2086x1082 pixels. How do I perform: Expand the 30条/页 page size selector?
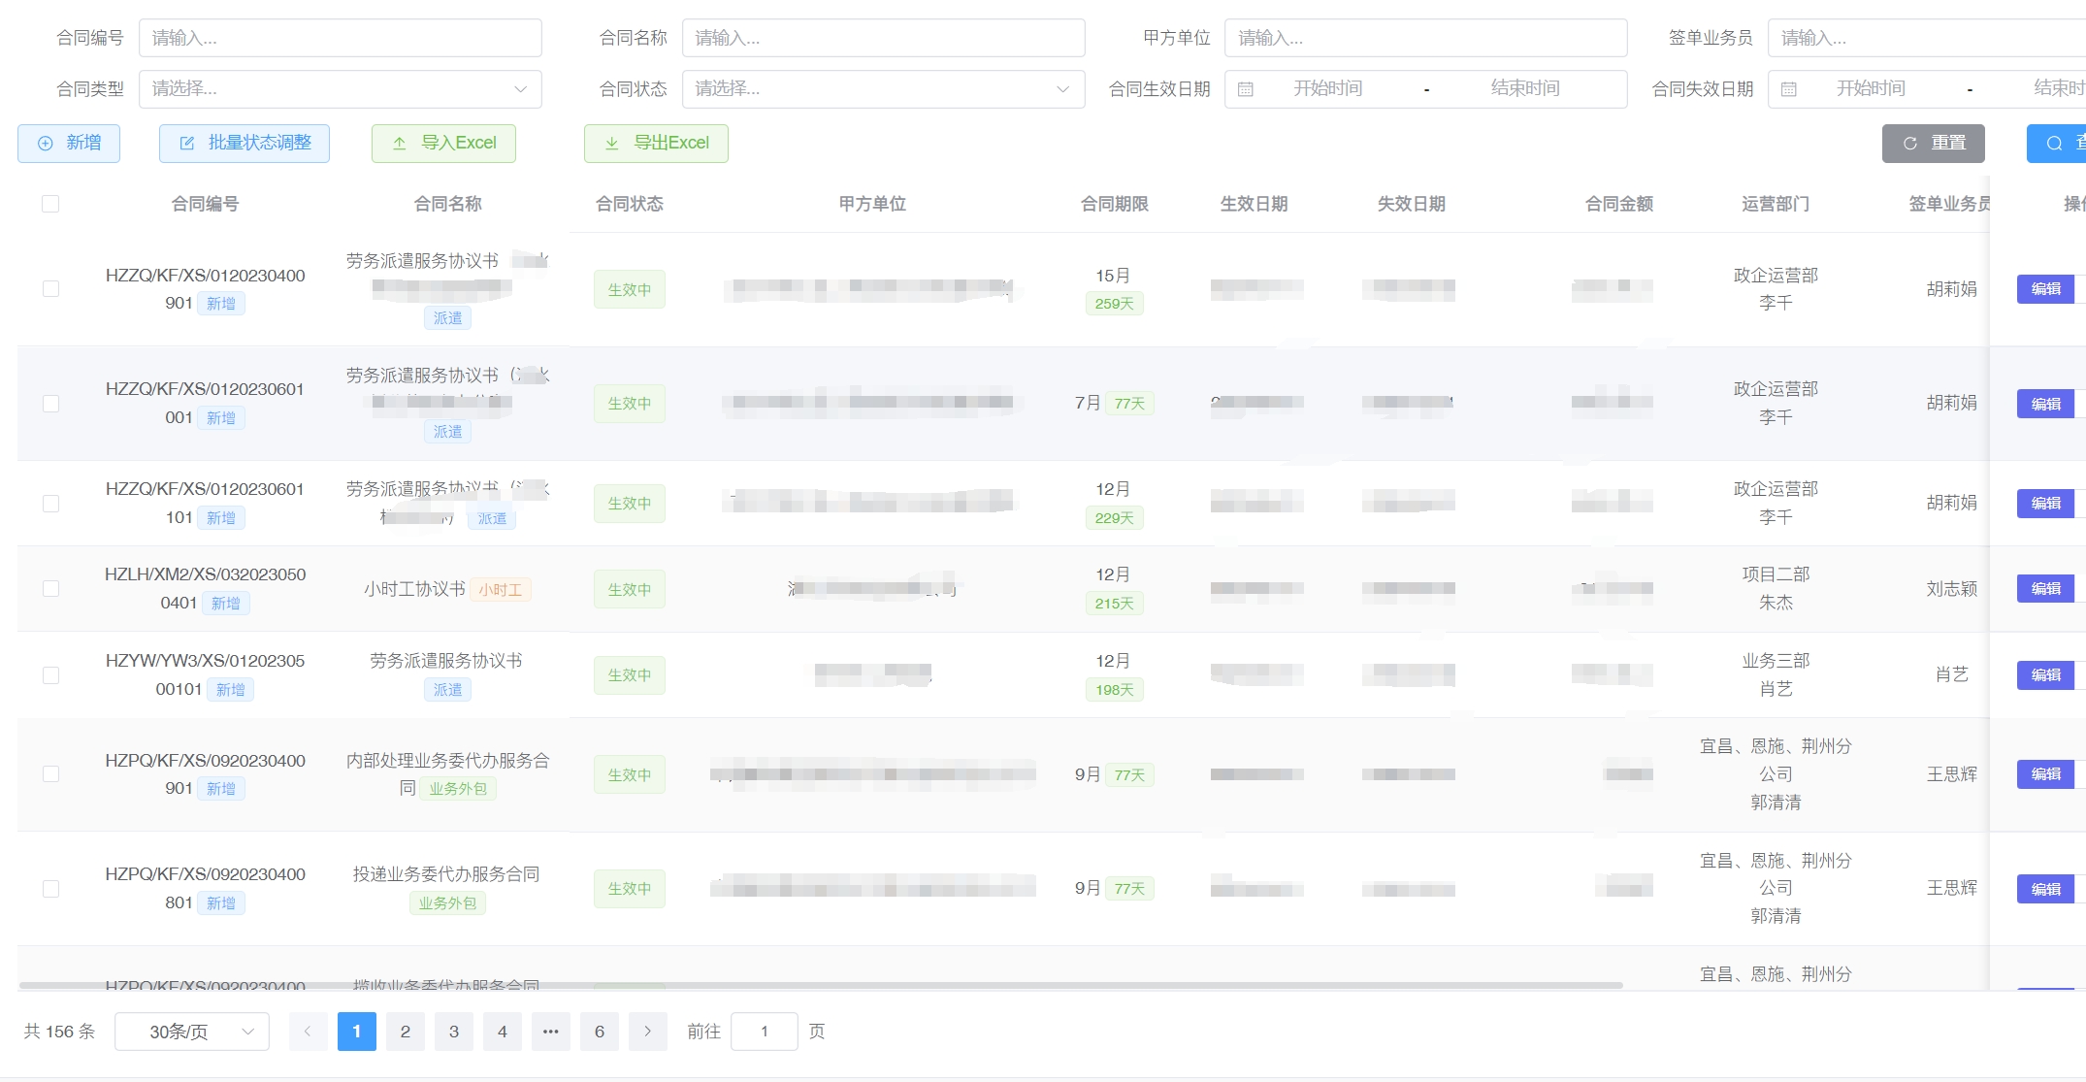pyautogui.click(x=192, y=1032)
